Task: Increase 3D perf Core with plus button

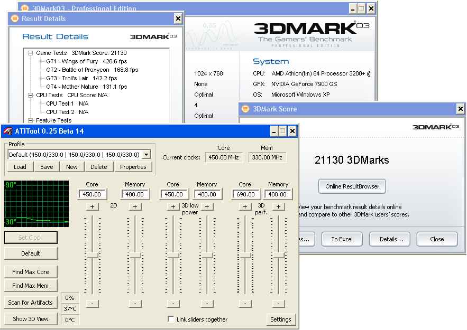Action: 245,206
